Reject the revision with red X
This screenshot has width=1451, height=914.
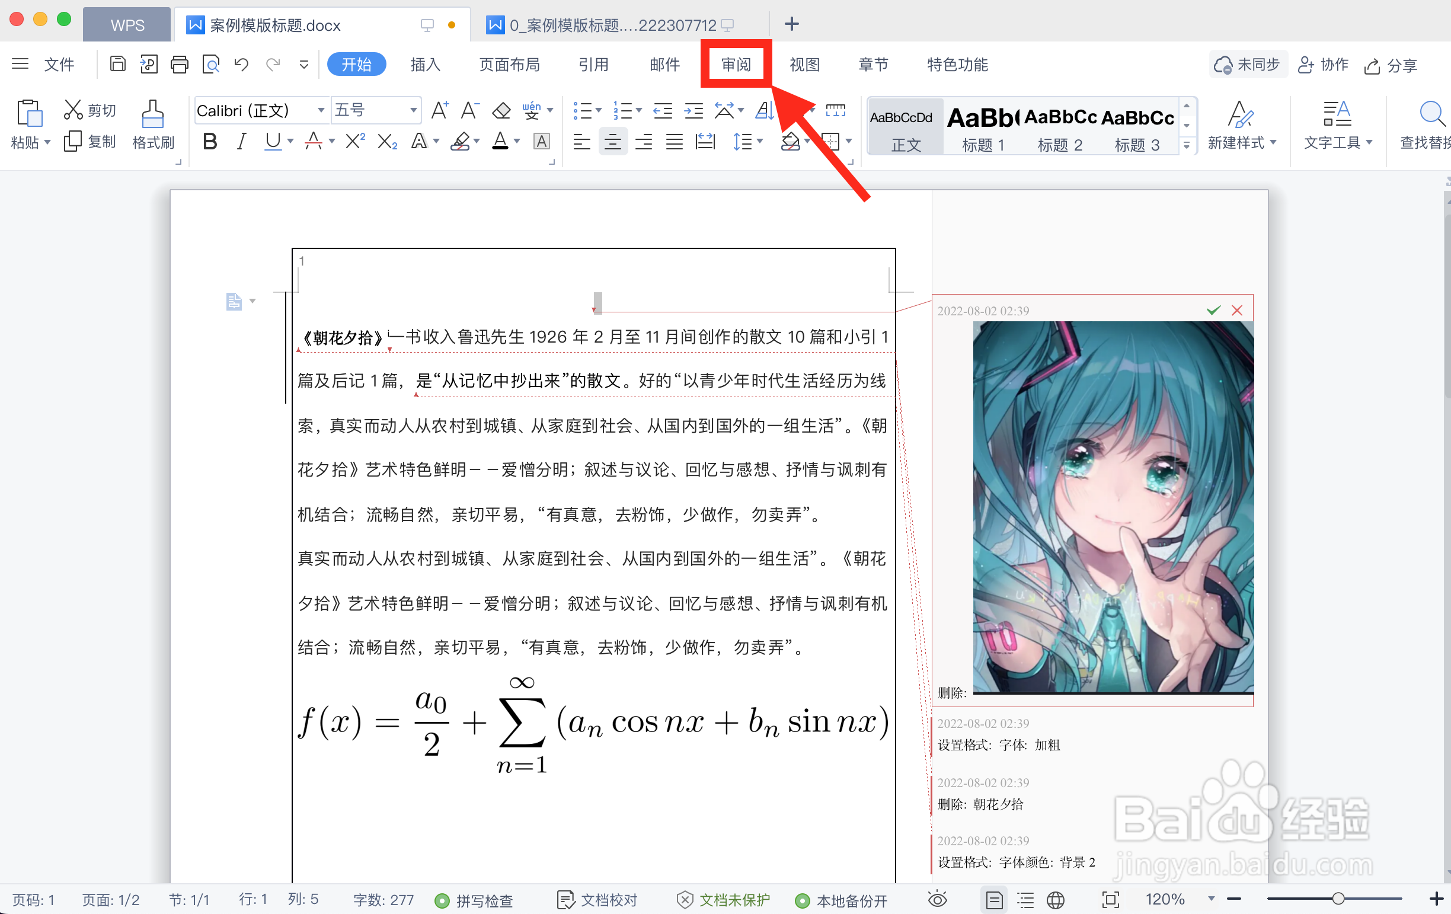point(1237,310)
